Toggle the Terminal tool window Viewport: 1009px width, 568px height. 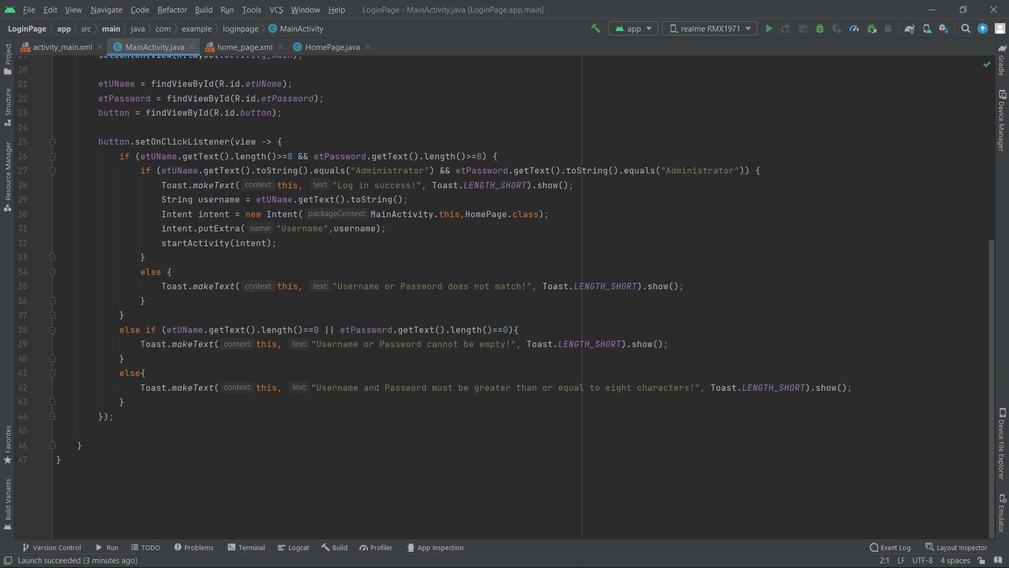pos(246,547)
